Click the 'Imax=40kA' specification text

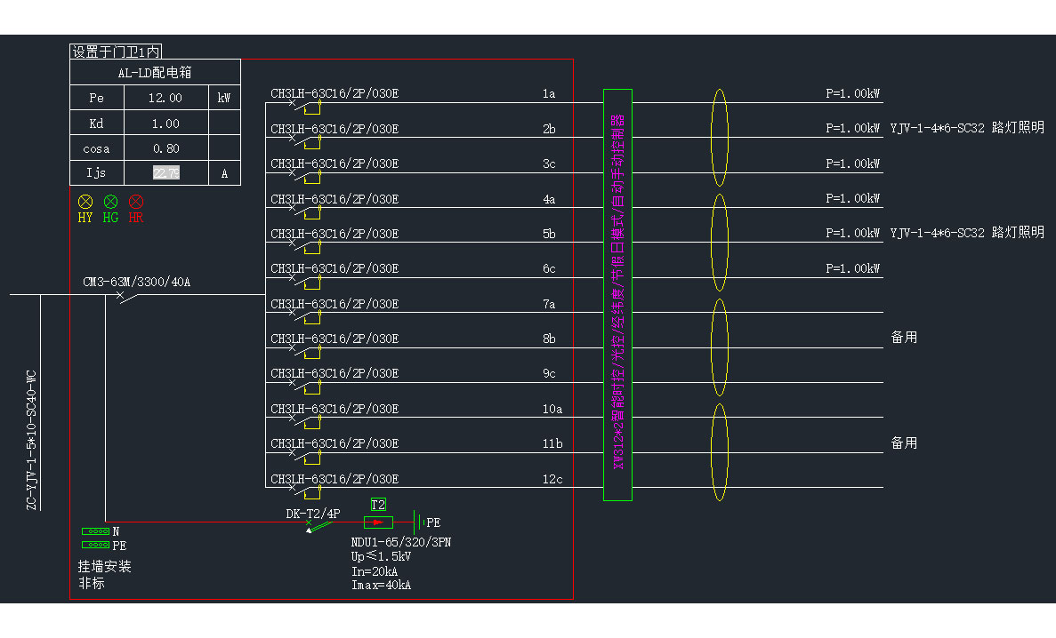pos(381,586)
